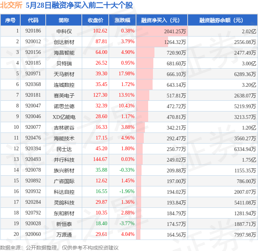Click the 简称 column header
The height and width of the screenshot is (251, 258).
[x=64, y=20]
